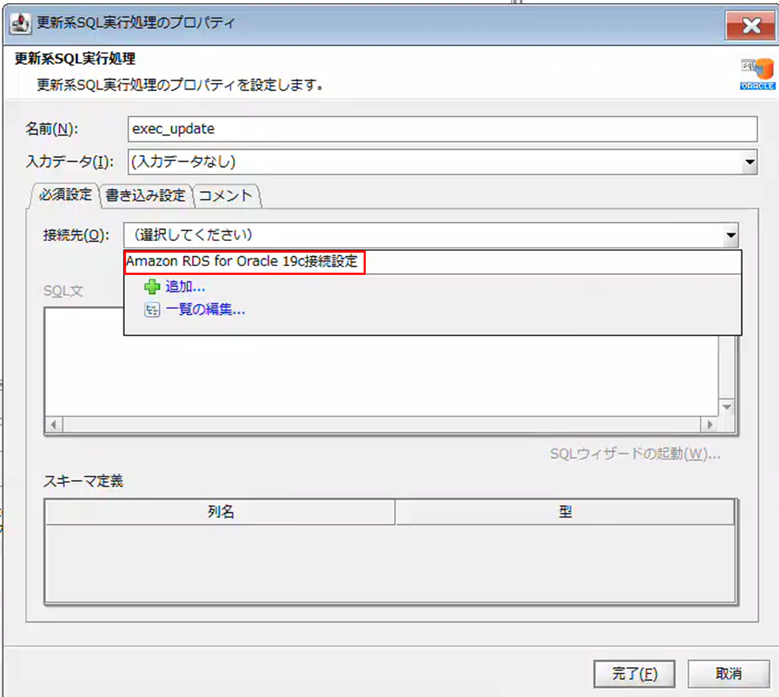Click the Oracle SQL icon in header
Image resolution: width=779 pixels, height=697 pixels.
point(757,74)
